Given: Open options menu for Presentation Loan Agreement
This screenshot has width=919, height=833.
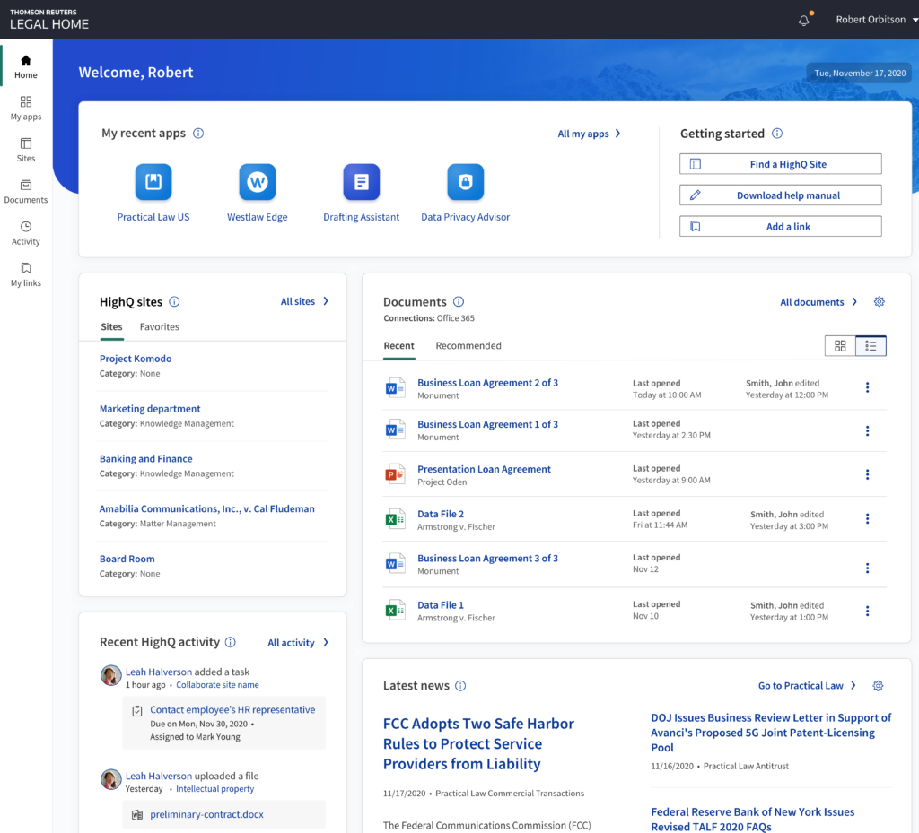Looking at the screenshot, I should [867, 473].
